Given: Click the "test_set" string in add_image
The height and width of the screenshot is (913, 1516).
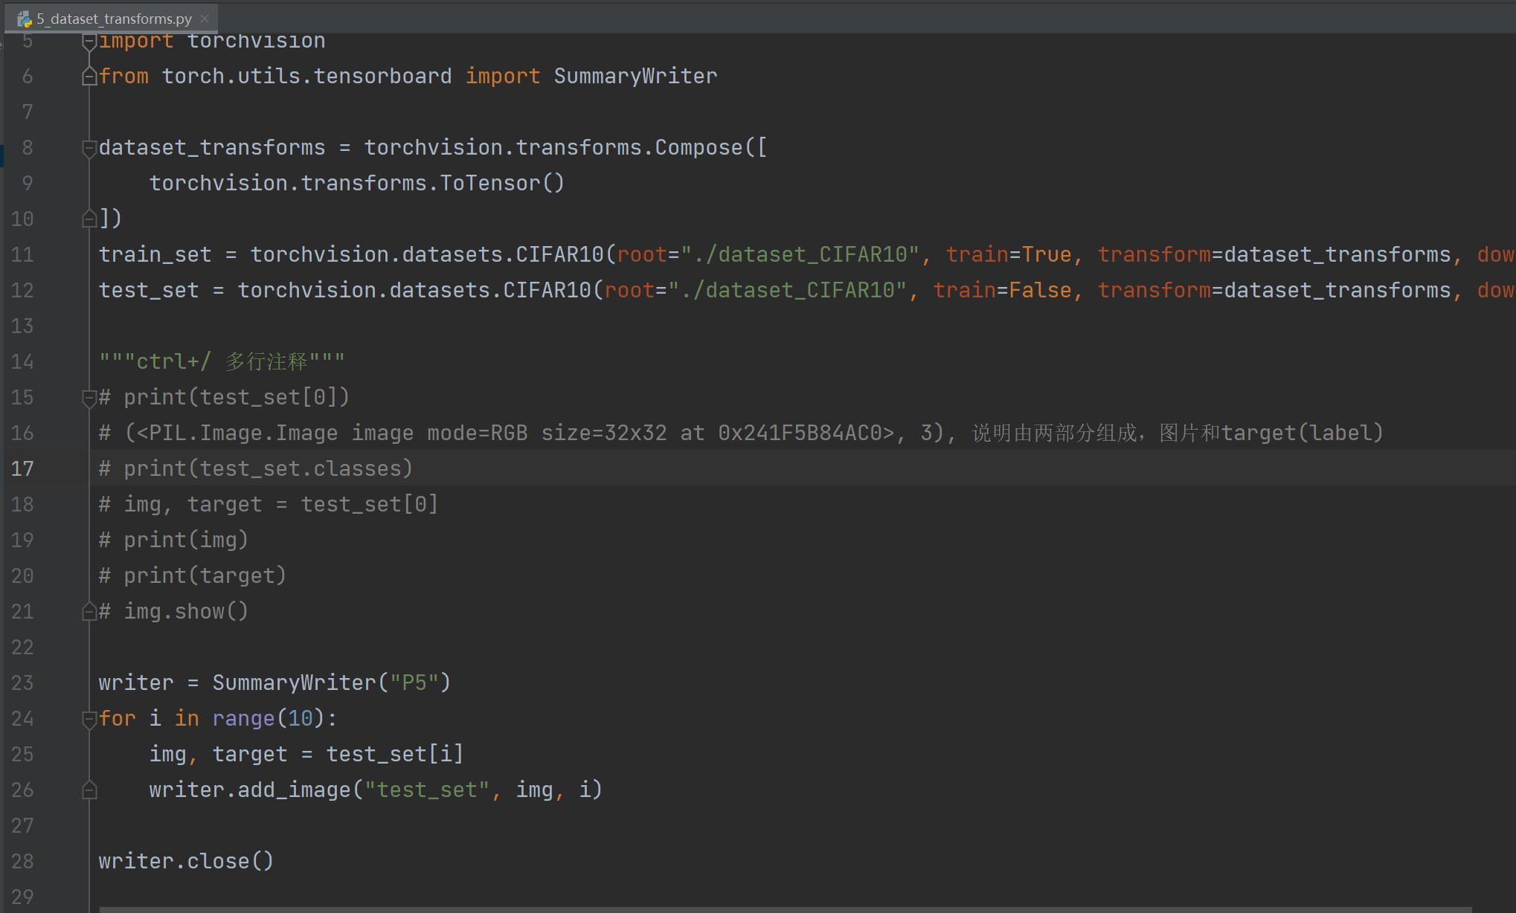Looking at the screenshot, I should [x=427, y=790].
